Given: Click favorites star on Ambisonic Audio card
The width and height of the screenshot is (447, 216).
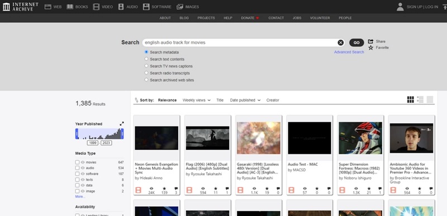Looking at the screenshot, I should pyautogui.click(x=420, y=188).
